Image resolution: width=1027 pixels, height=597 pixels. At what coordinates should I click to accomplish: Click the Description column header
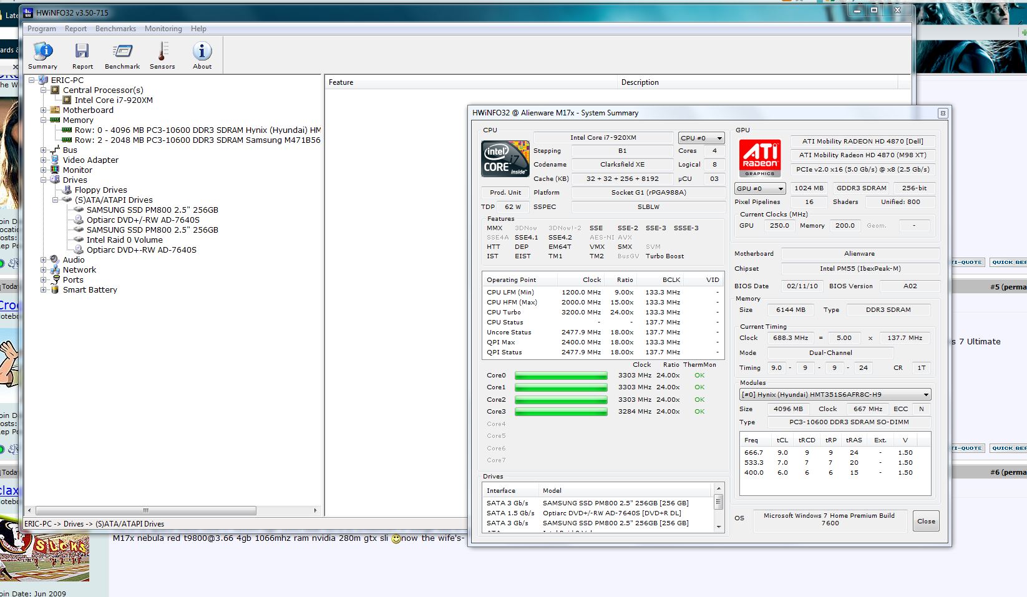click(758, 82)
